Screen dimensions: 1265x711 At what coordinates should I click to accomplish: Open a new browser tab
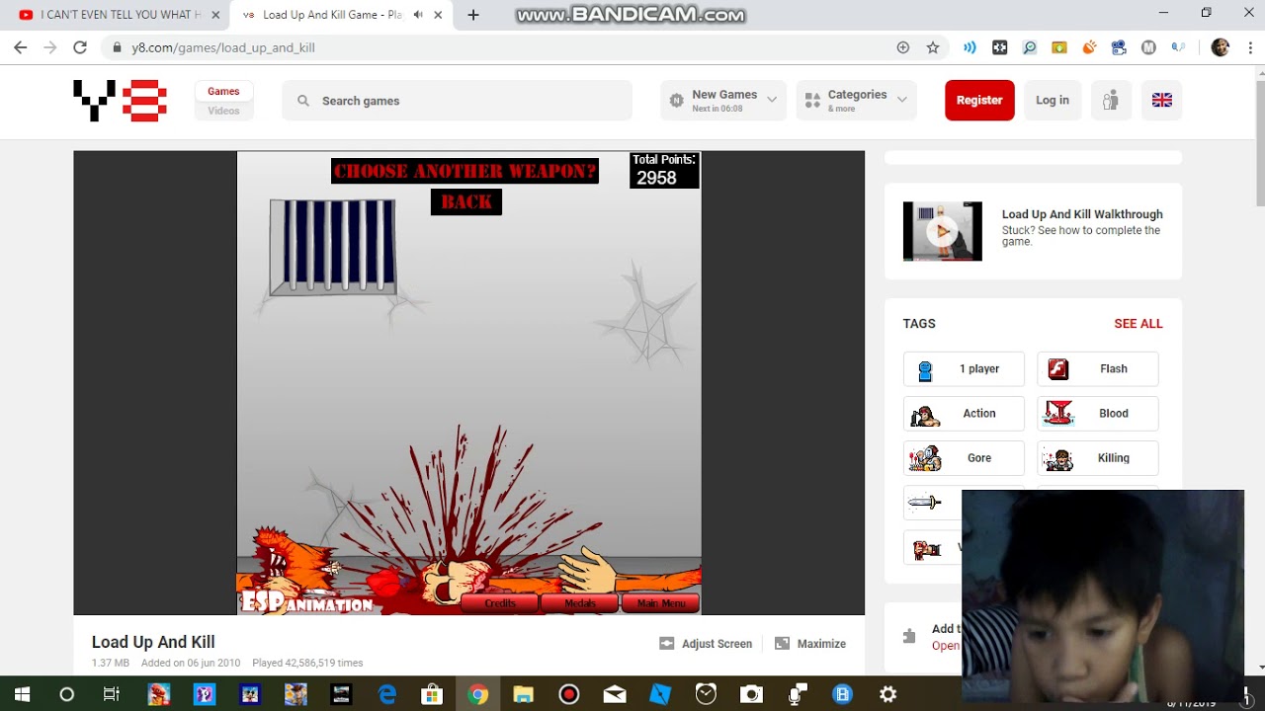tap(473, 15)
